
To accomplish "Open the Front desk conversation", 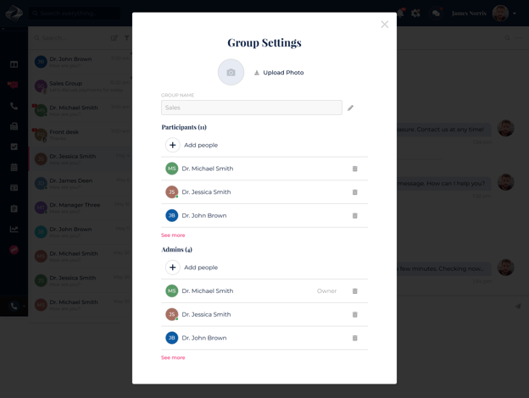I will pyautogui.click(x=64, y=132).
